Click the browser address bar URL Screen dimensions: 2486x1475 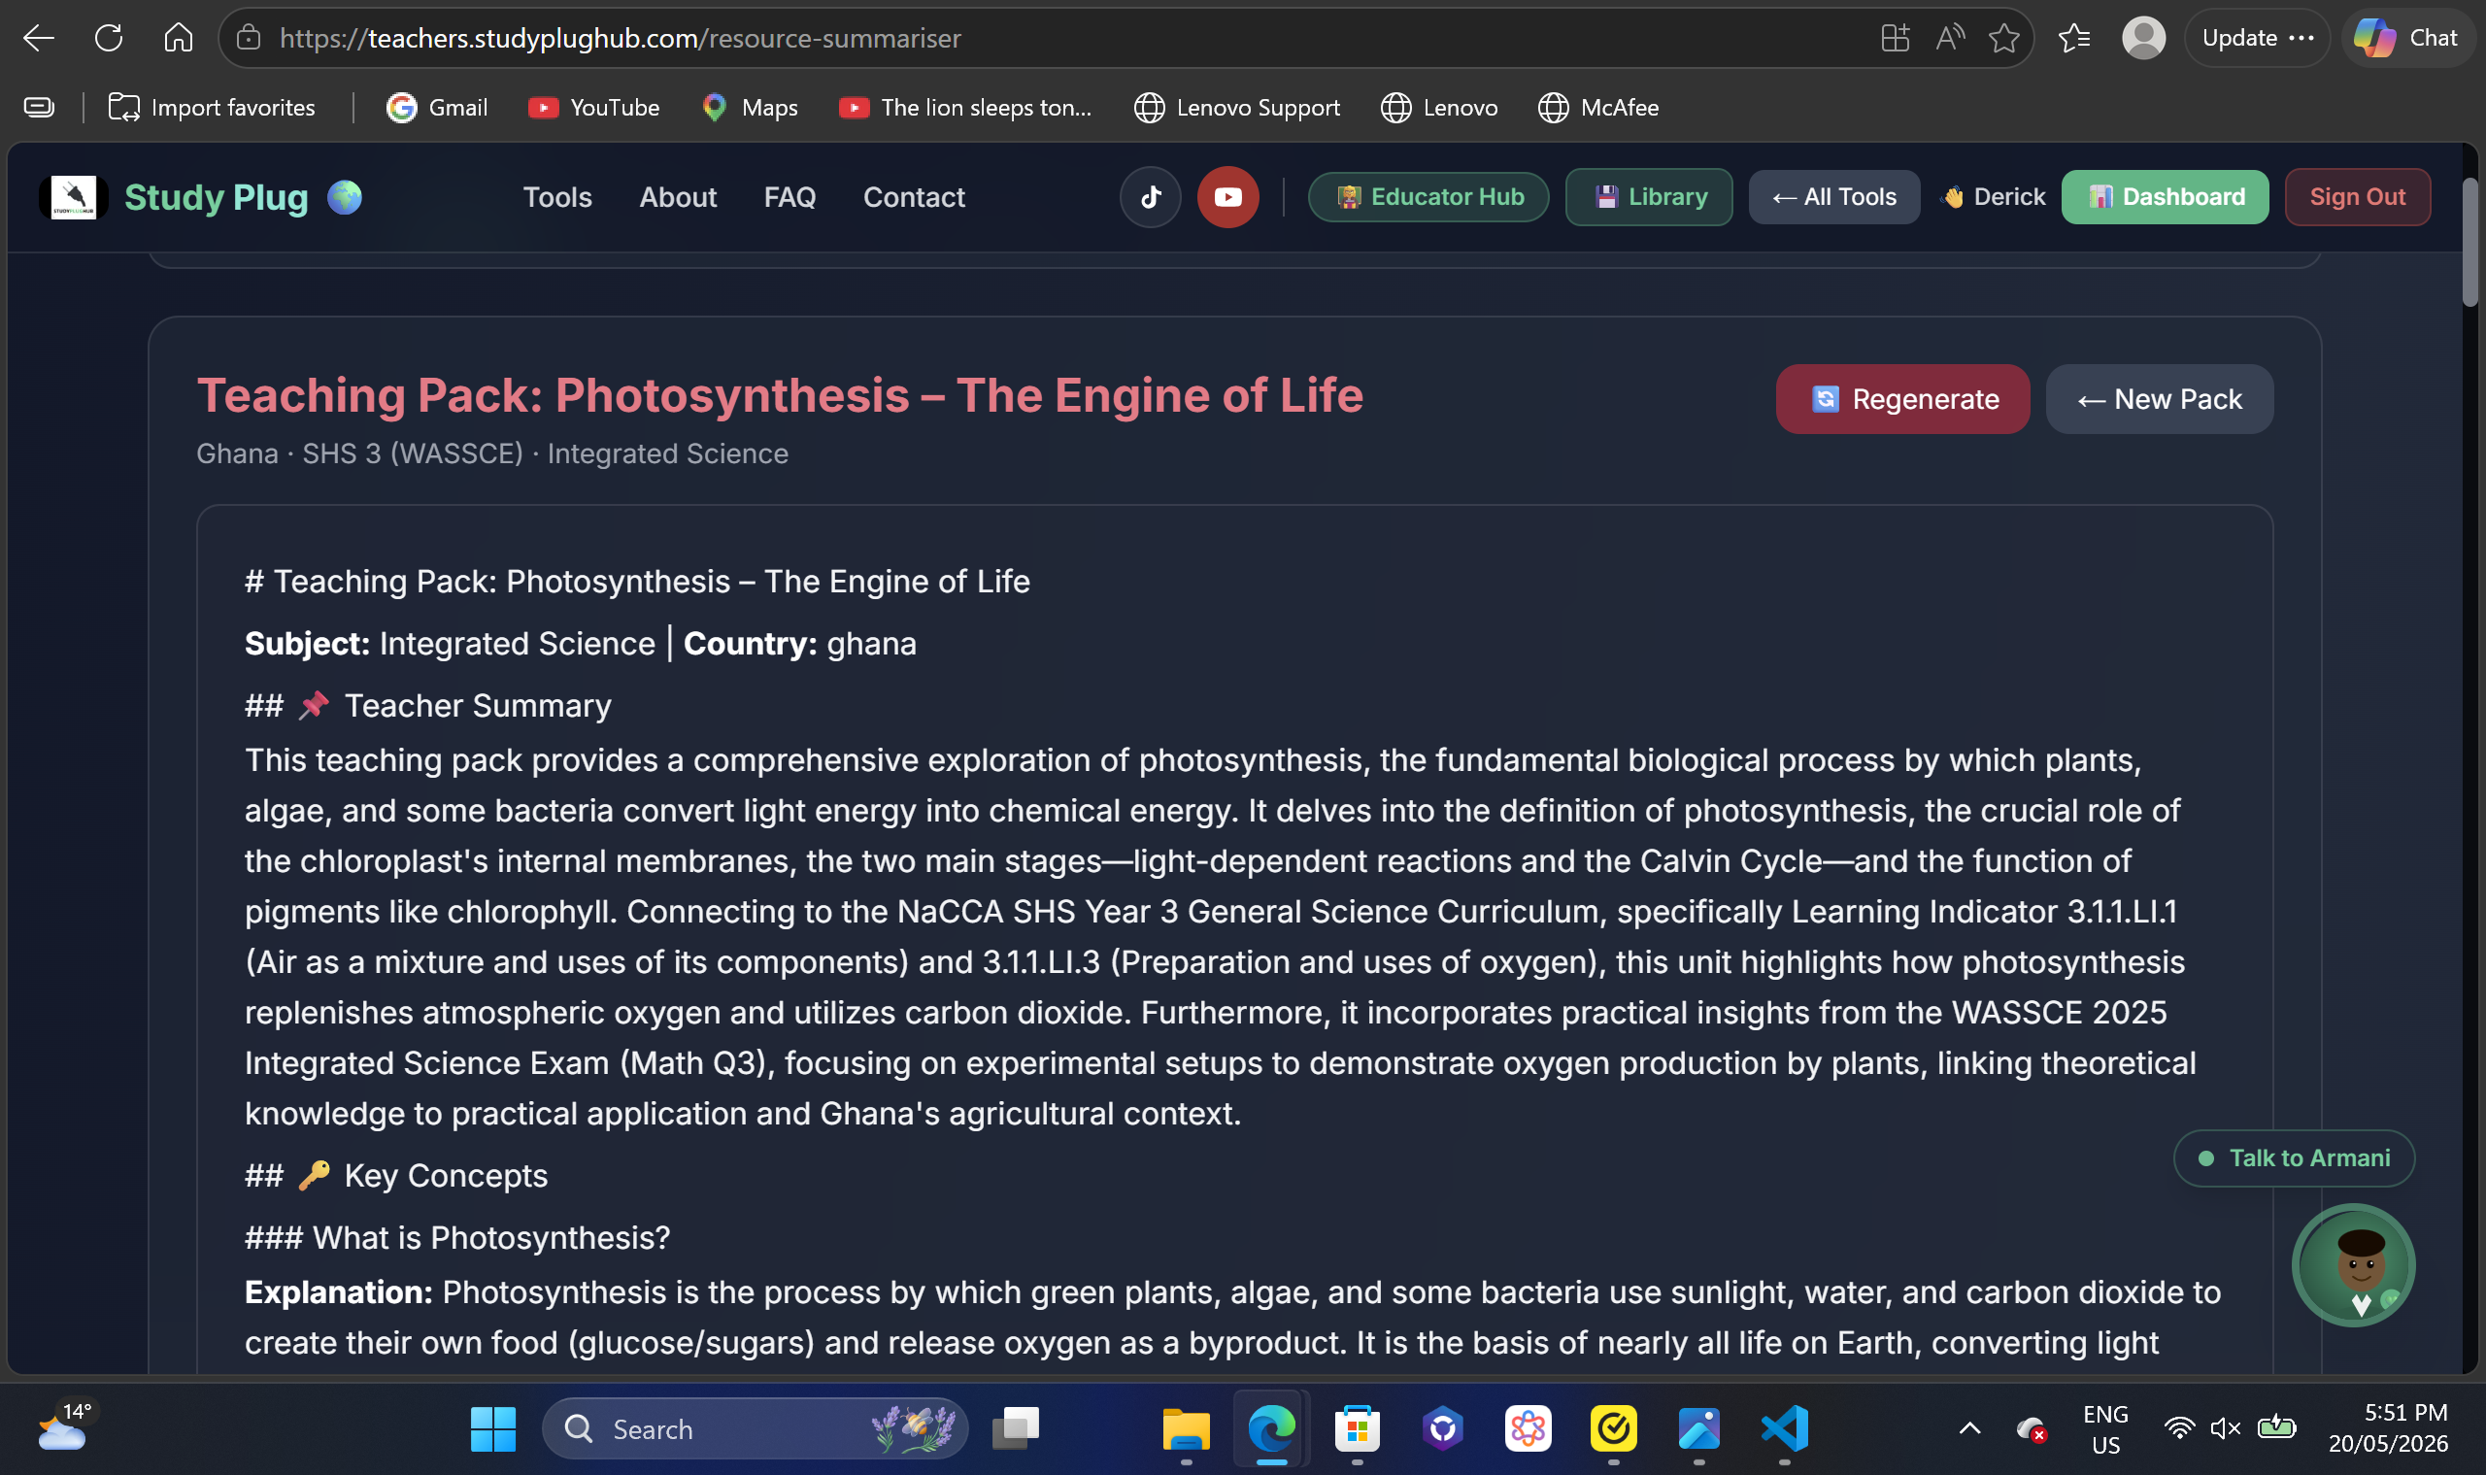coord(621,38)
